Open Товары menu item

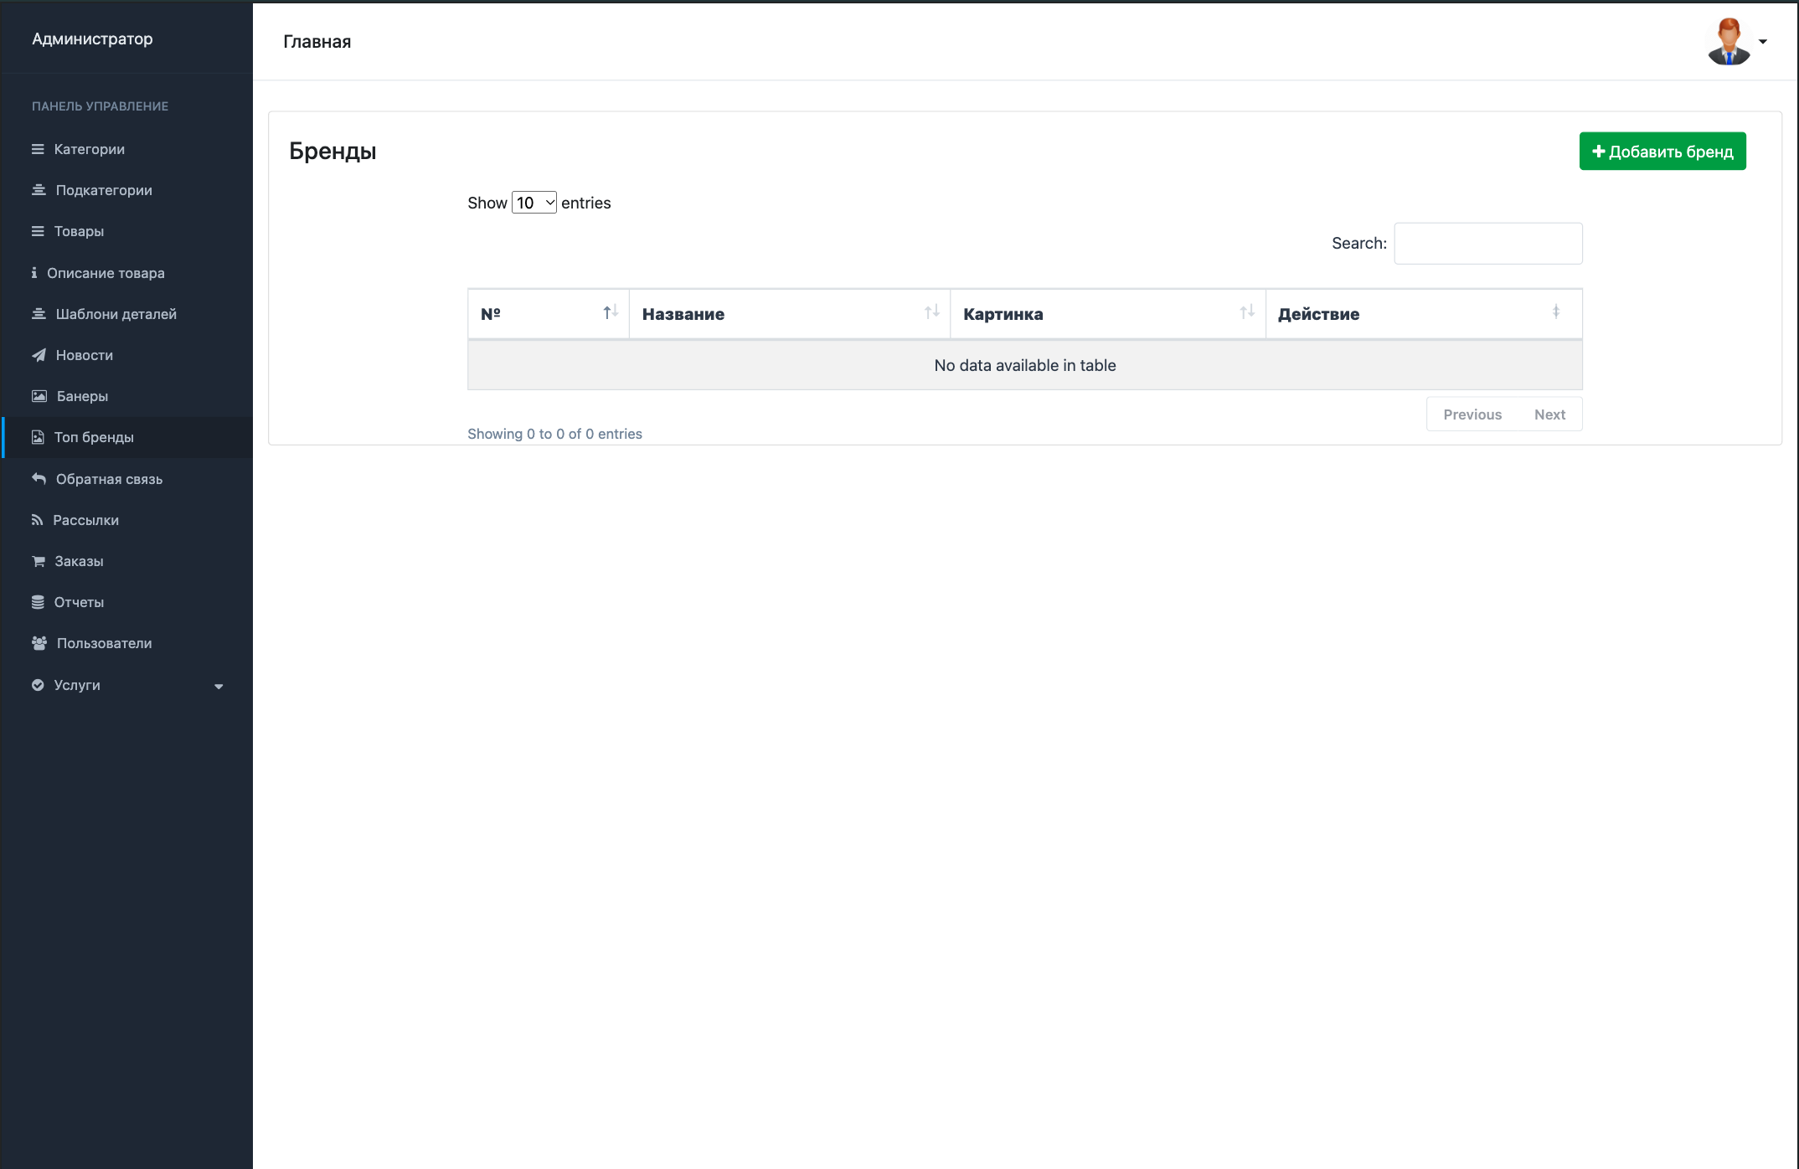pyautogui.click(x=127, y=231)
